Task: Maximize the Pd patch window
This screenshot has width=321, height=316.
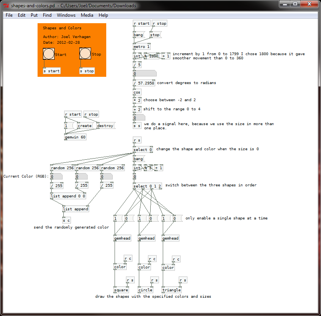Action: coord(295,4)
